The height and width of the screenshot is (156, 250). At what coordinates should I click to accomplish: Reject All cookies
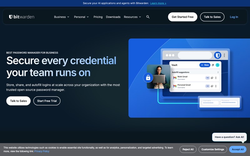click(x=188, y=149)
